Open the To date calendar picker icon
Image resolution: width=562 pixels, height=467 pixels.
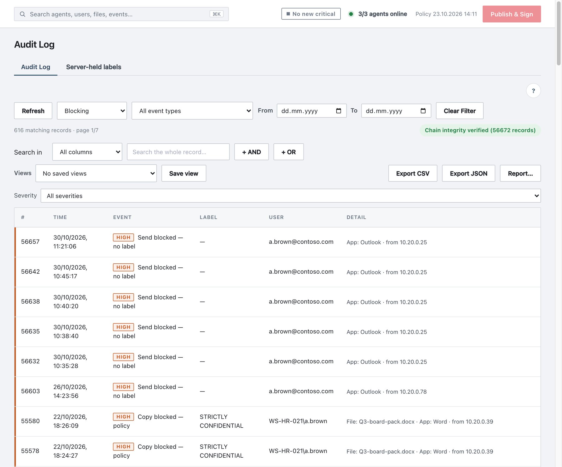pos(423,111)
